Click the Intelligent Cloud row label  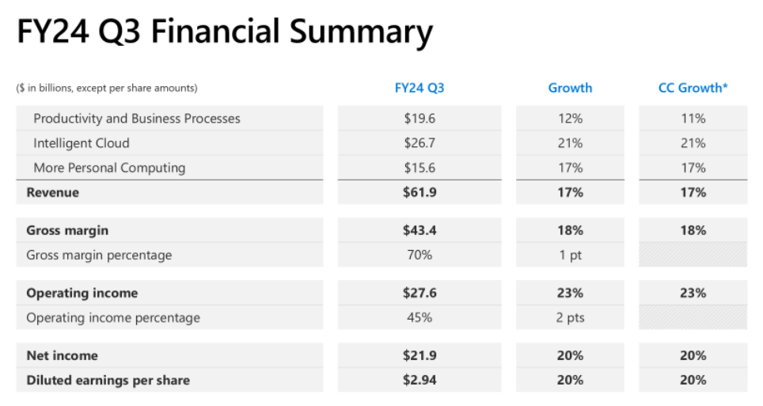tap(82, 143)
